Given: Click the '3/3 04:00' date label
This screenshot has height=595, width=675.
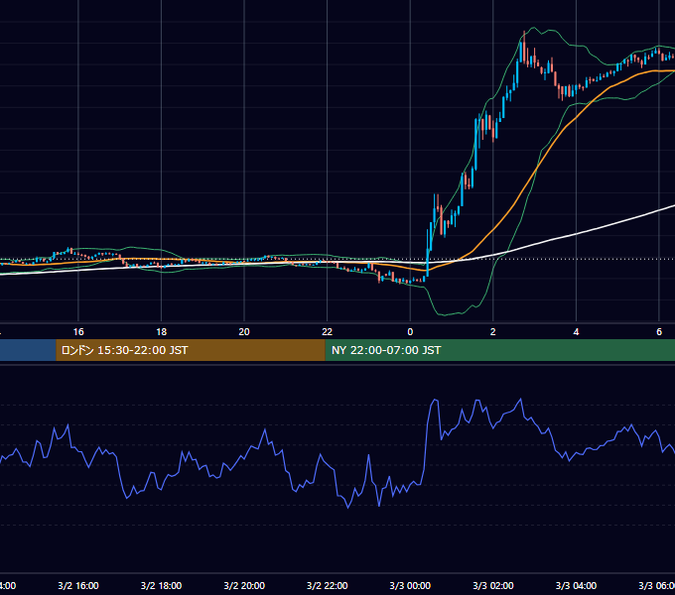Looking at the screenshot, I should [x=576, y=585].
